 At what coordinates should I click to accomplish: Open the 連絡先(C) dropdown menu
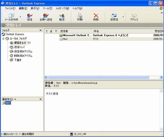(x=9, y=99)
